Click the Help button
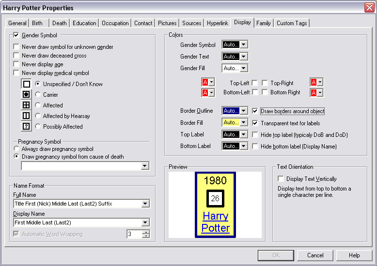377x266 pixels. pyautogui.click(x=354, y=255)
